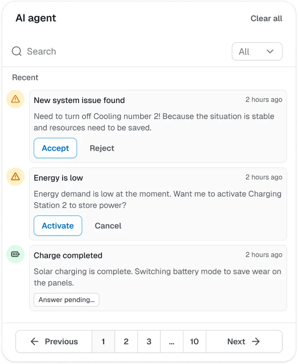Activate Charging Station 2
Screen dimensions: 298x364
click(58, 226)
